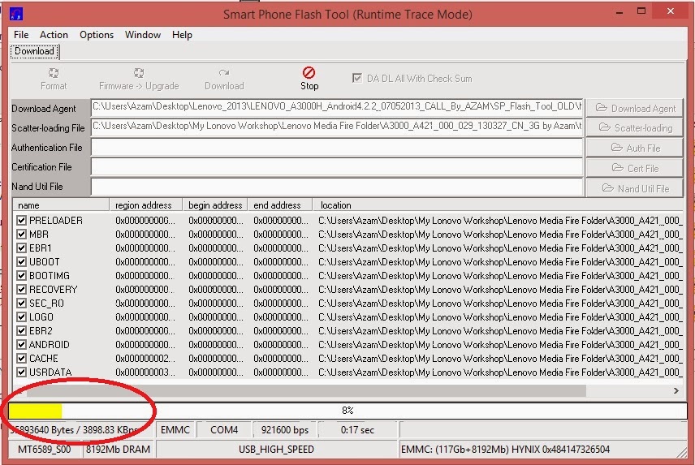Open the Options menu

[97, 35]
